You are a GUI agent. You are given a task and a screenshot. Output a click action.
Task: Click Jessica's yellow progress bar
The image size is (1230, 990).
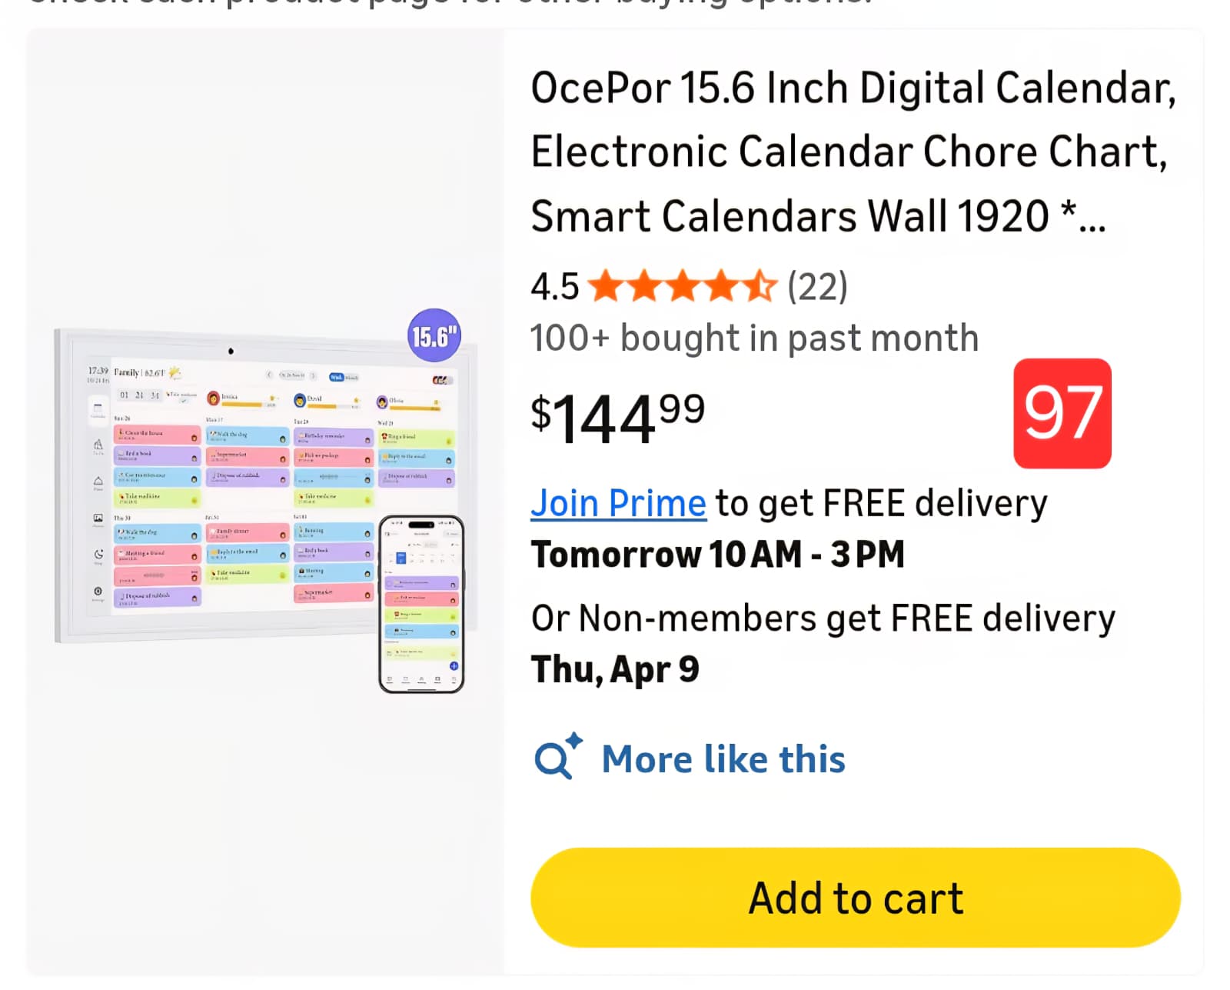pos(243,404)
